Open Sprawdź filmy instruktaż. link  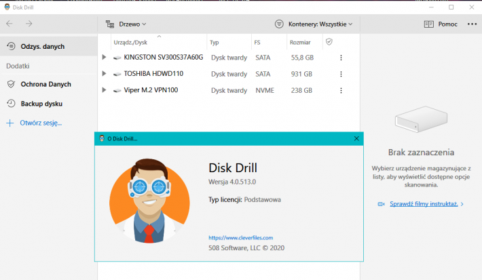pyautogui.click(x=424, y=204)
